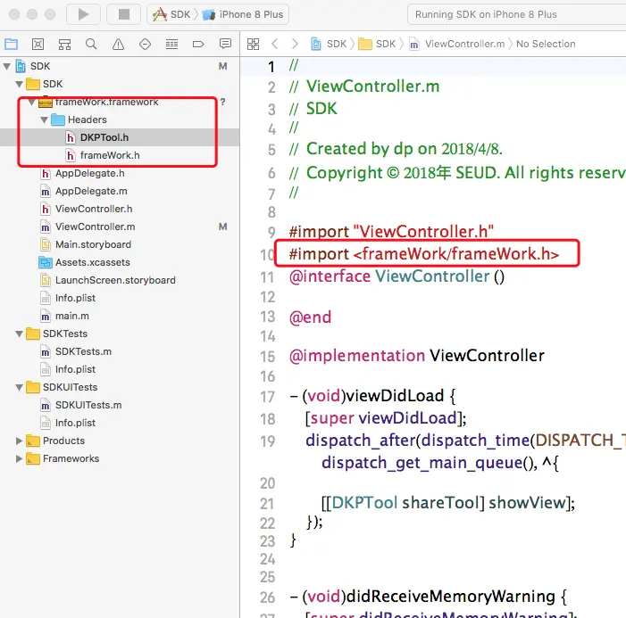Open the Source Control navigator tab
Screen dimensions: 626x618
click(x=38, y=44)
